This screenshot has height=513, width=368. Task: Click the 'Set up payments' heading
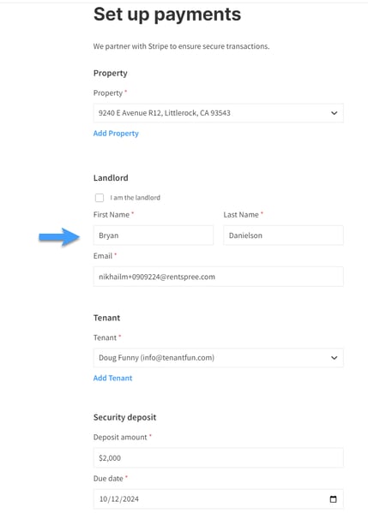[167, 15]
